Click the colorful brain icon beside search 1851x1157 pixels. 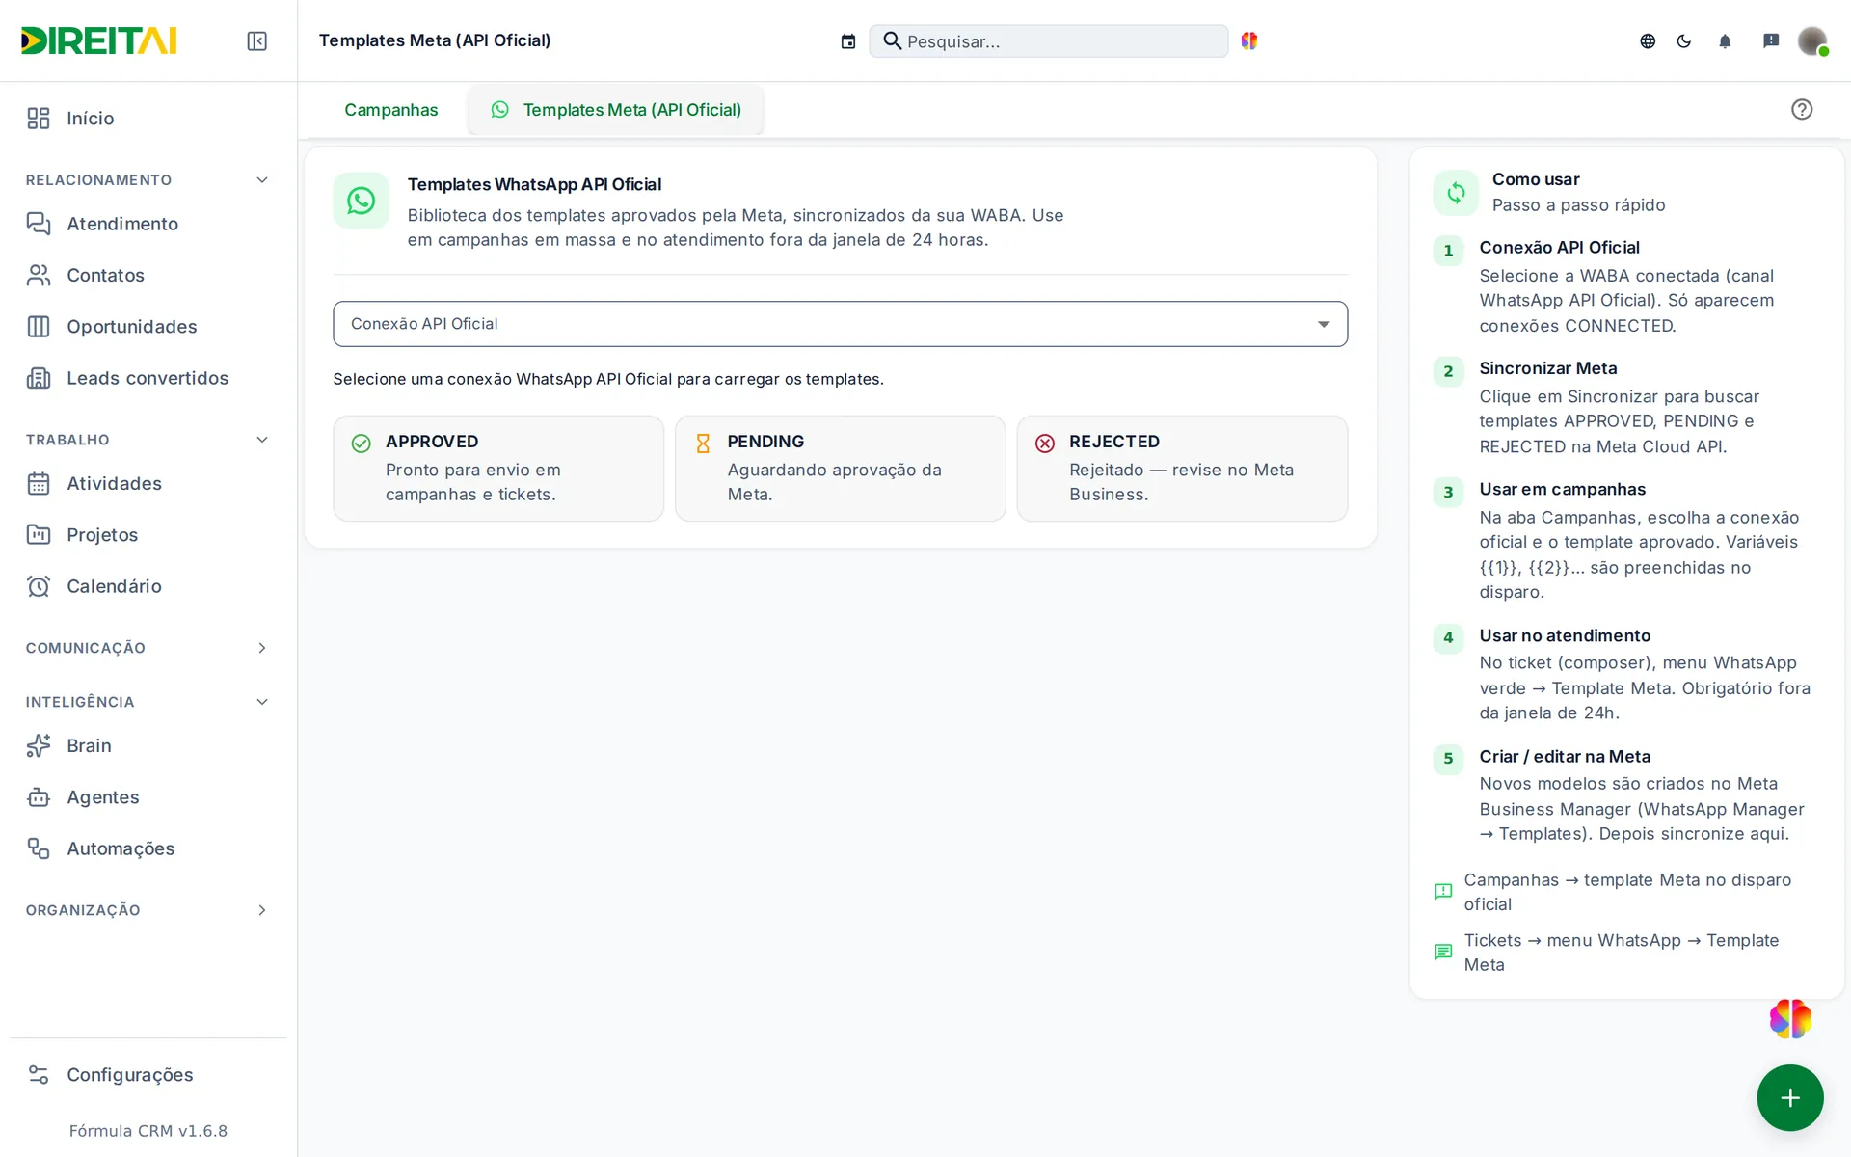[1249, 40]
